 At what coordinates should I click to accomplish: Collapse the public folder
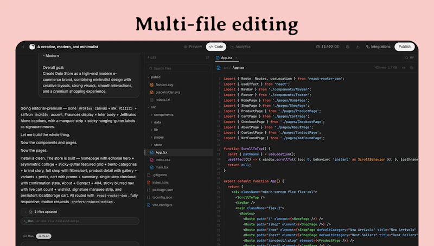[154, 77]
